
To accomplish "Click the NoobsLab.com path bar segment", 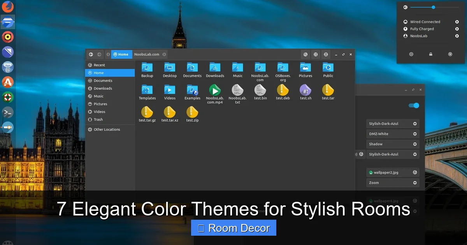I will 147,54.
